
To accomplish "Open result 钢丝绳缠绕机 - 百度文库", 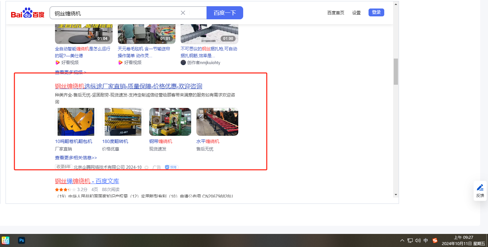I will (x=87, y=181).
